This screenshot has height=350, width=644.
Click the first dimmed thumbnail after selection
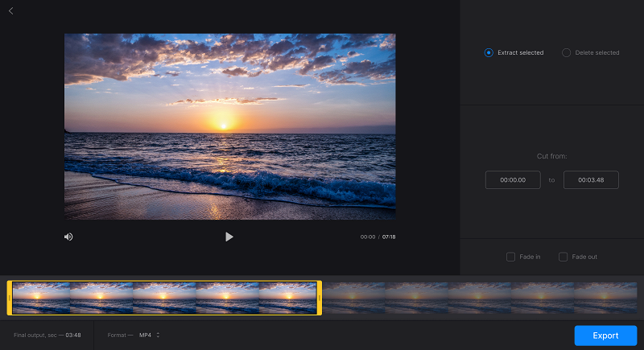353,298
